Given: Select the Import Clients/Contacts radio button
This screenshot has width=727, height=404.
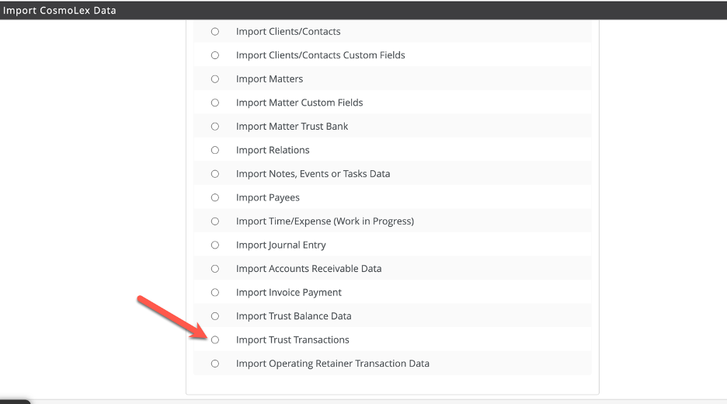Looking at the screenshot, I should (215, 32).
